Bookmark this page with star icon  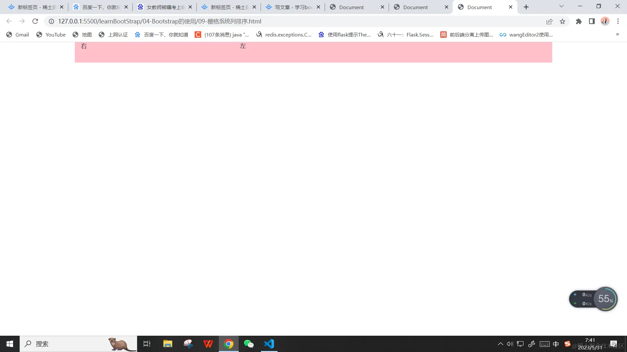click(x=562, y=21)
